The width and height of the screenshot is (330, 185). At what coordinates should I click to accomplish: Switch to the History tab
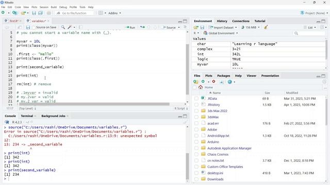(x=222, y=21)
